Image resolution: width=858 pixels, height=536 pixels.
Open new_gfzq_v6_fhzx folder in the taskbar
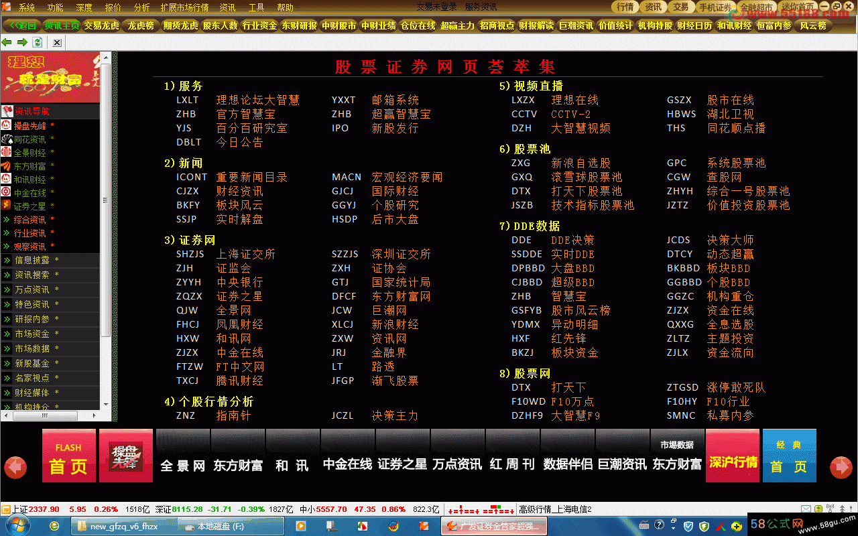[x=123, y=526]
